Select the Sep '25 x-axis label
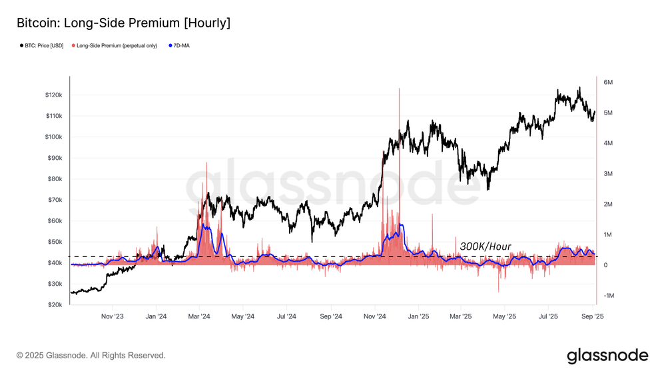Screen dimensions: 666x375 pos(593,316)
